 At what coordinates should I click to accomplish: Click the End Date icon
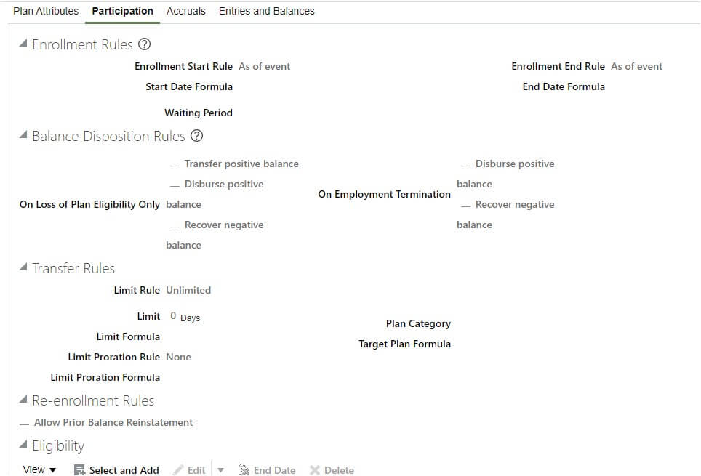(244, 469)
